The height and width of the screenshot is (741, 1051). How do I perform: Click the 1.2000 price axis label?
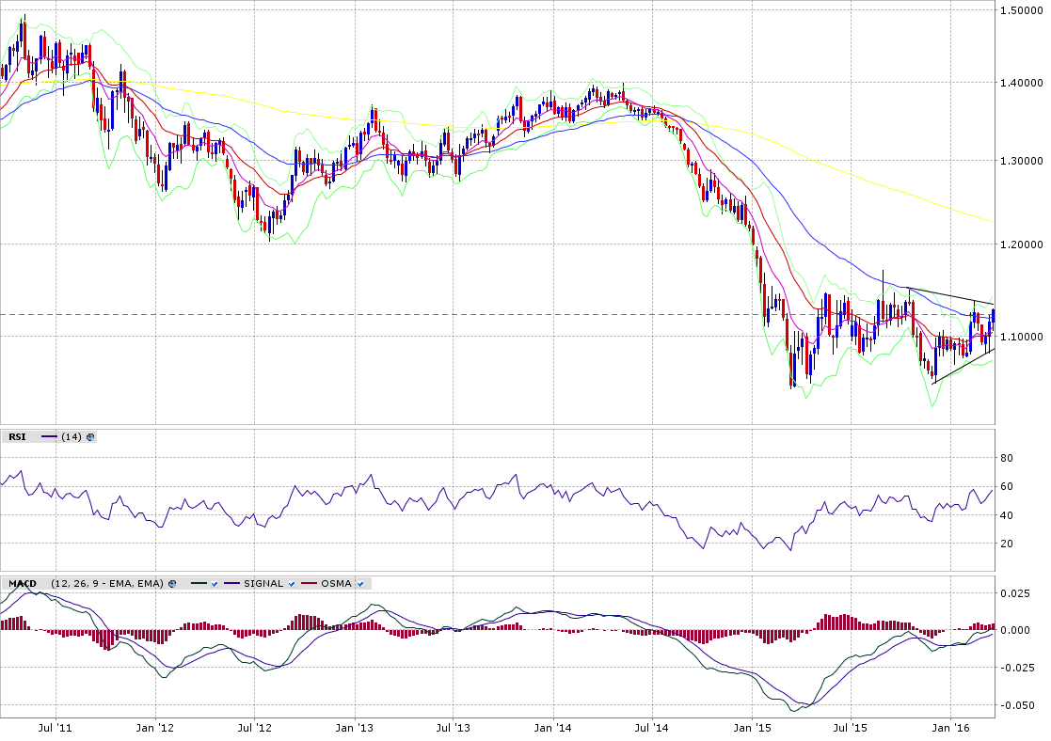pyautogui.click(x=1021, y=244)
